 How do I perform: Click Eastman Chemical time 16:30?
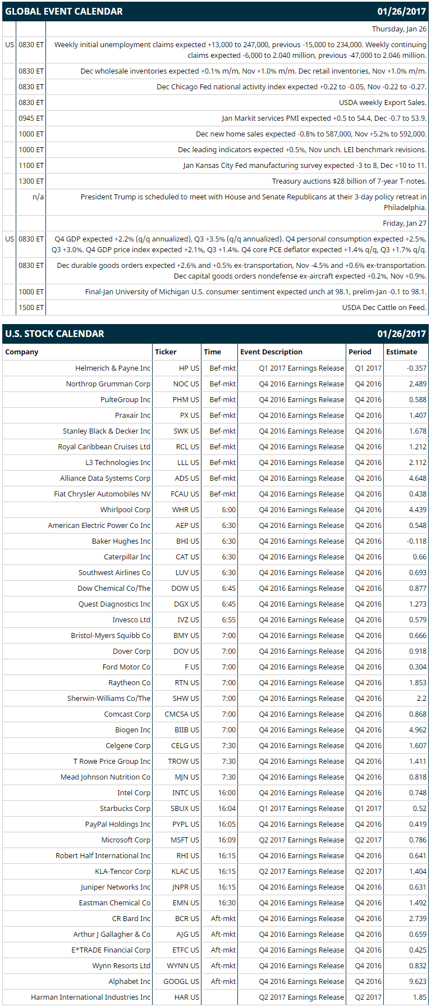click(227, 903)
